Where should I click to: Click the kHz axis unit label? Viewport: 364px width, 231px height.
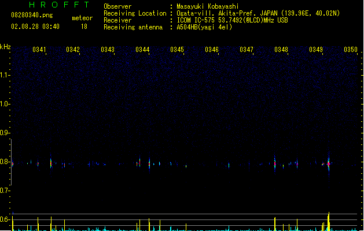(5, 47)
